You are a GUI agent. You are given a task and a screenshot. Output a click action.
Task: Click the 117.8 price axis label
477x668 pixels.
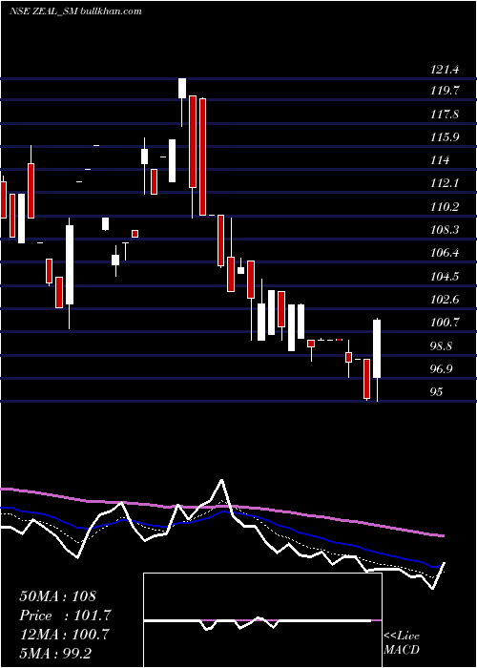click(445, 115)
